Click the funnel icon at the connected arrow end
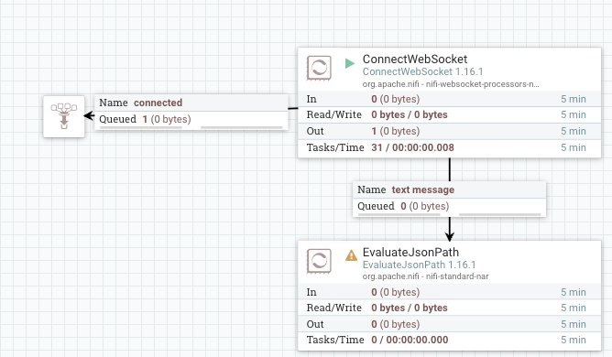 (63, 116)
